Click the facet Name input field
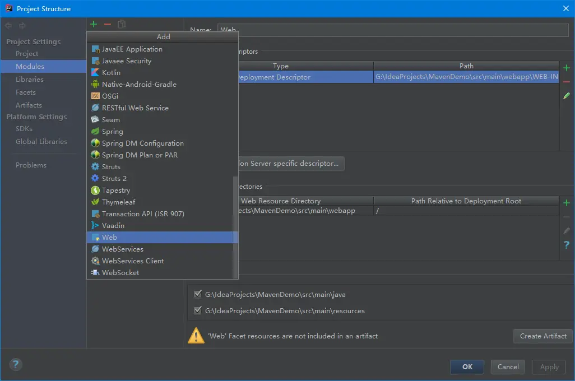The height and width of the screenshot is (381, 575). 393,30
